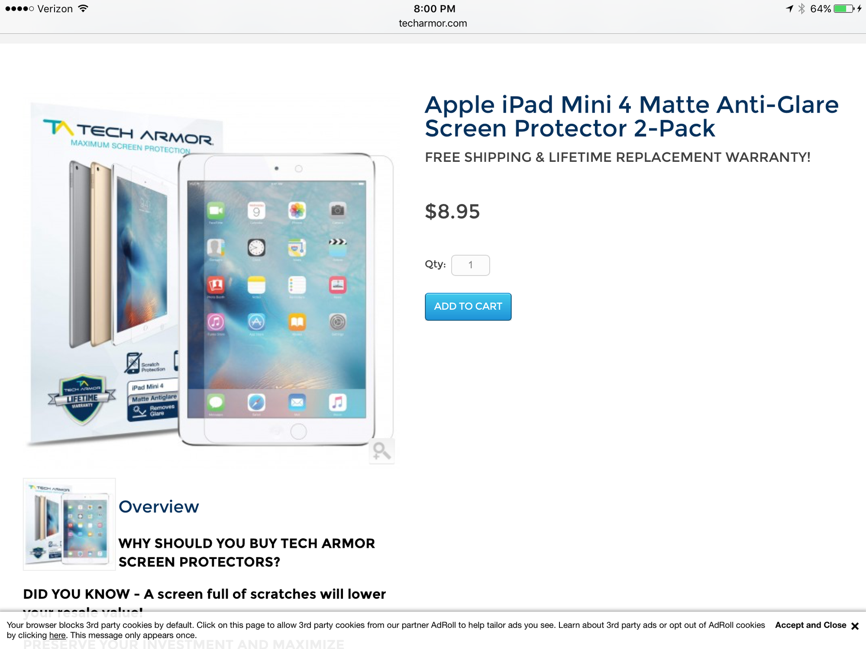This screenshot has height=649, width=866.
Task: Tap the location arrow status icon
Action: coord(789,9)
